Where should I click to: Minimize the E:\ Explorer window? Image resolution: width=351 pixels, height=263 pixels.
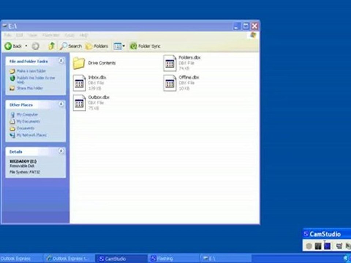click(x=237, y=26)
